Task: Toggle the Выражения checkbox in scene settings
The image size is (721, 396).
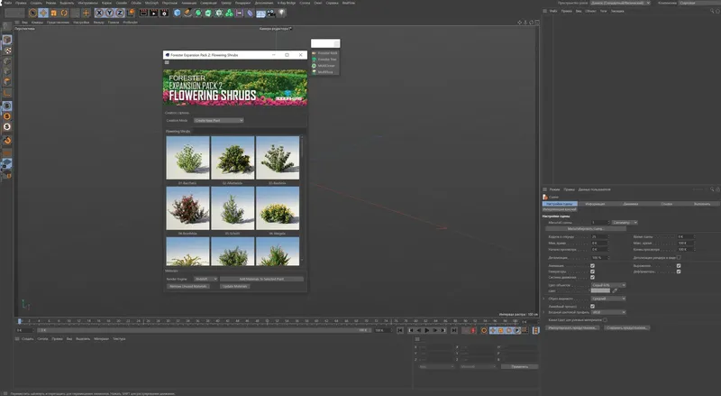Action: coord(679,266)
